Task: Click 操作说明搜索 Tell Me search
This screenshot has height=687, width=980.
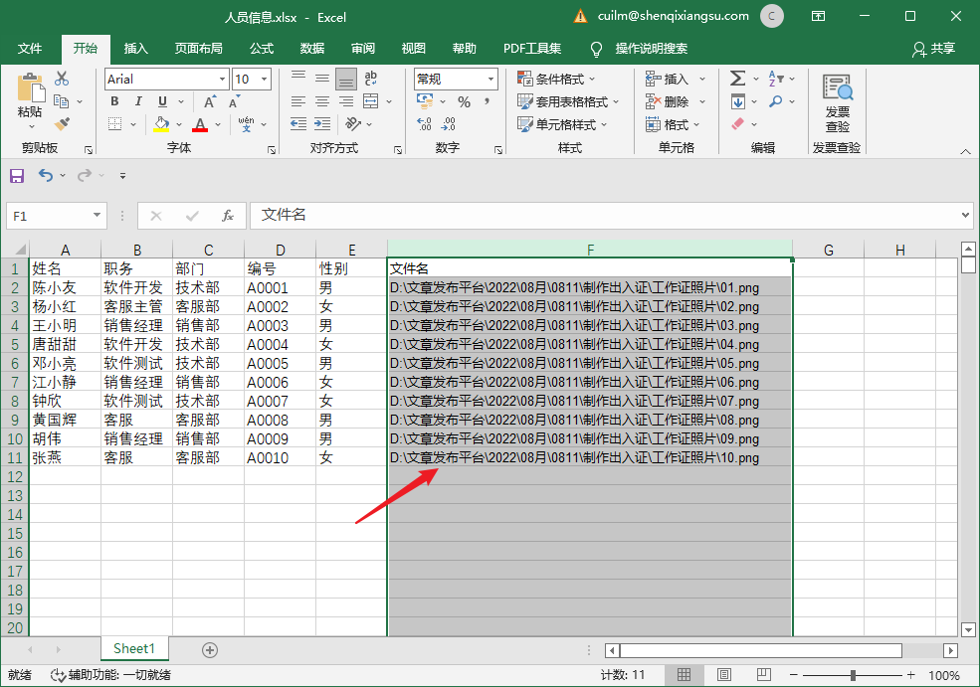Action: pos(652,49)
